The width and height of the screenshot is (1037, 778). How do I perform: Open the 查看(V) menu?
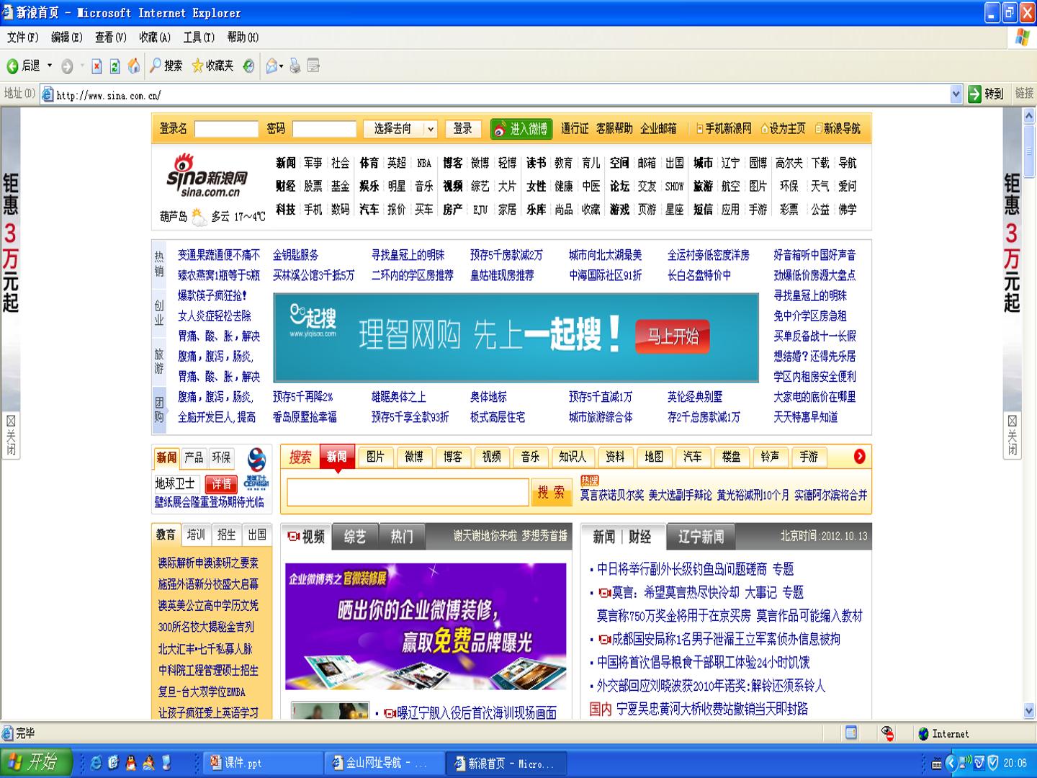click(111, 37)
